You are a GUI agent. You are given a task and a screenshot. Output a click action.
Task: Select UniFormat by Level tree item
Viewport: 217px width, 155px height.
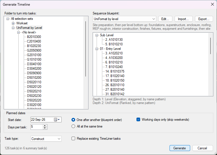(x=29, y=28)
